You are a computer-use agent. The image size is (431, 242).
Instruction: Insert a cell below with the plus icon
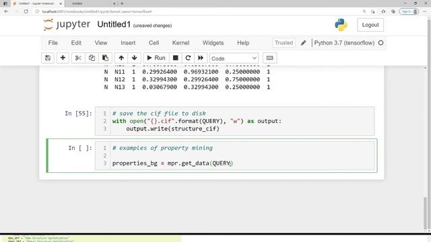(x=63, y=58)
